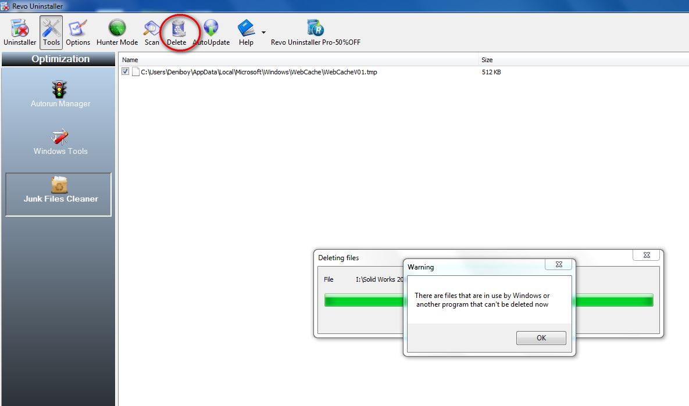This screenshot has height=406, width=689.
Task: Close the Warning dialog with X
Action: (x=559, y=264)
